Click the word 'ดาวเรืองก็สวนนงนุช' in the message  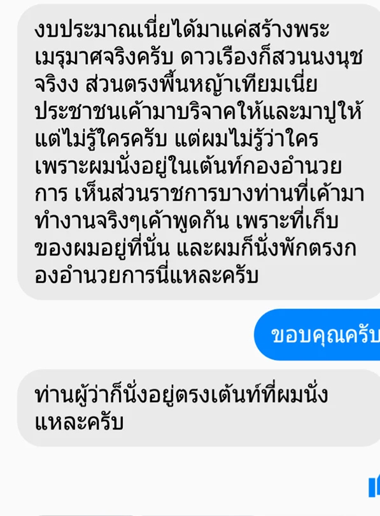click(x=272, y=58)
